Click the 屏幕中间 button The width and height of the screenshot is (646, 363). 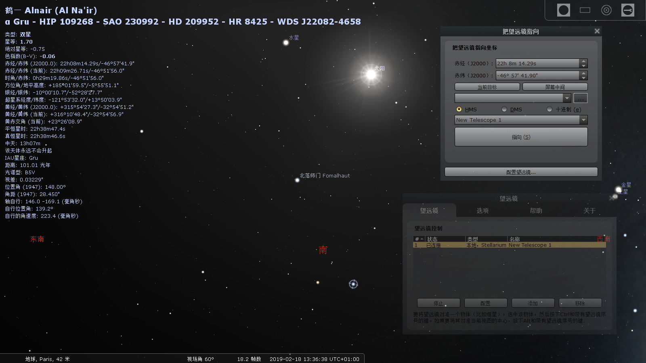pyautogui.click(x=555, y=87)
